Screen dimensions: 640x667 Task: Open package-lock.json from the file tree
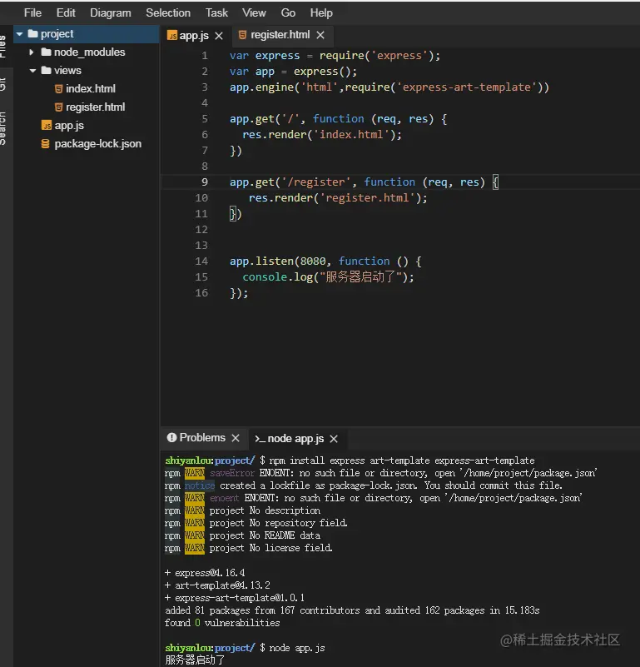(98, 144)
